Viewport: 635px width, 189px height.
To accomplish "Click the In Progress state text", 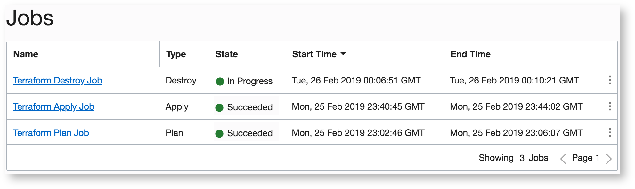I will click(x=250, y=81).
